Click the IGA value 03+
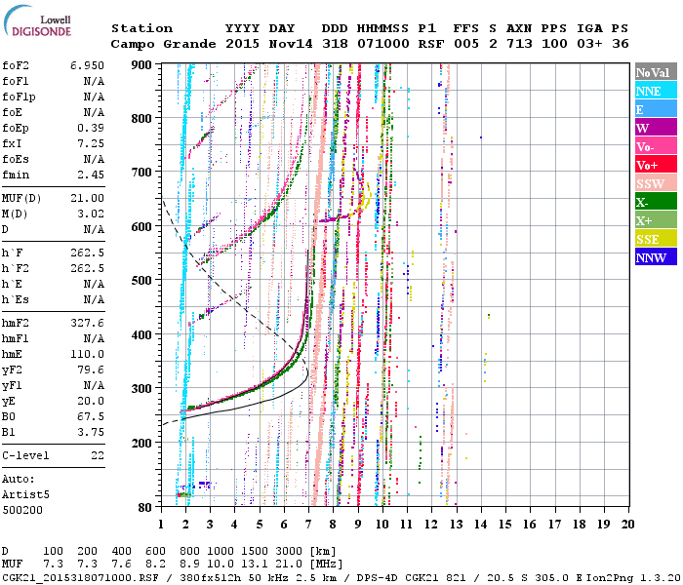Image resolution: width=683 pixels, height=585 pixels. [589, 44]
